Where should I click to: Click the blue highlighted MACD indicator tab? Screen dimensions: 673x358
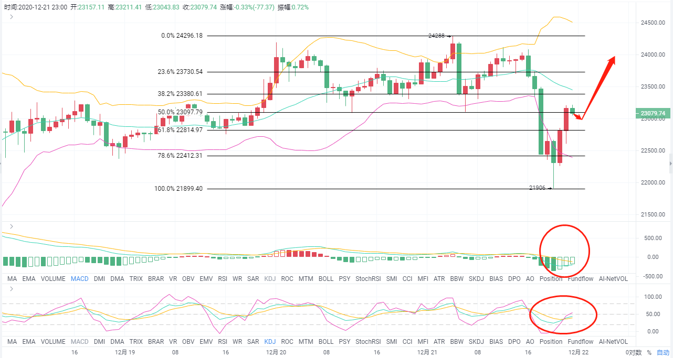(80, 279)
